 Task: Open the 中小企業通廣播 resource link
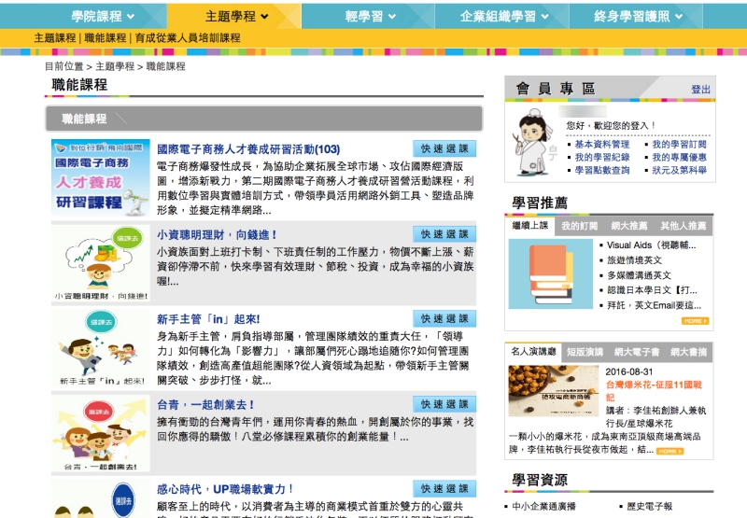click(543, 507)
